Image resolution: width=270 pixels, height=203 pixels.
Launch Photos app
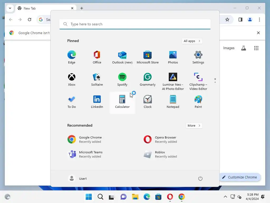pyautogui.click(x=173, y=57)
